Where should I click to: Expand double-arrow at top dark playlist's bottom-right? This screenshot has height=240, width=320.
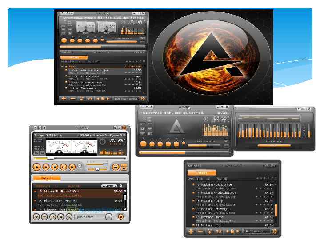click(x=143, y=99)
